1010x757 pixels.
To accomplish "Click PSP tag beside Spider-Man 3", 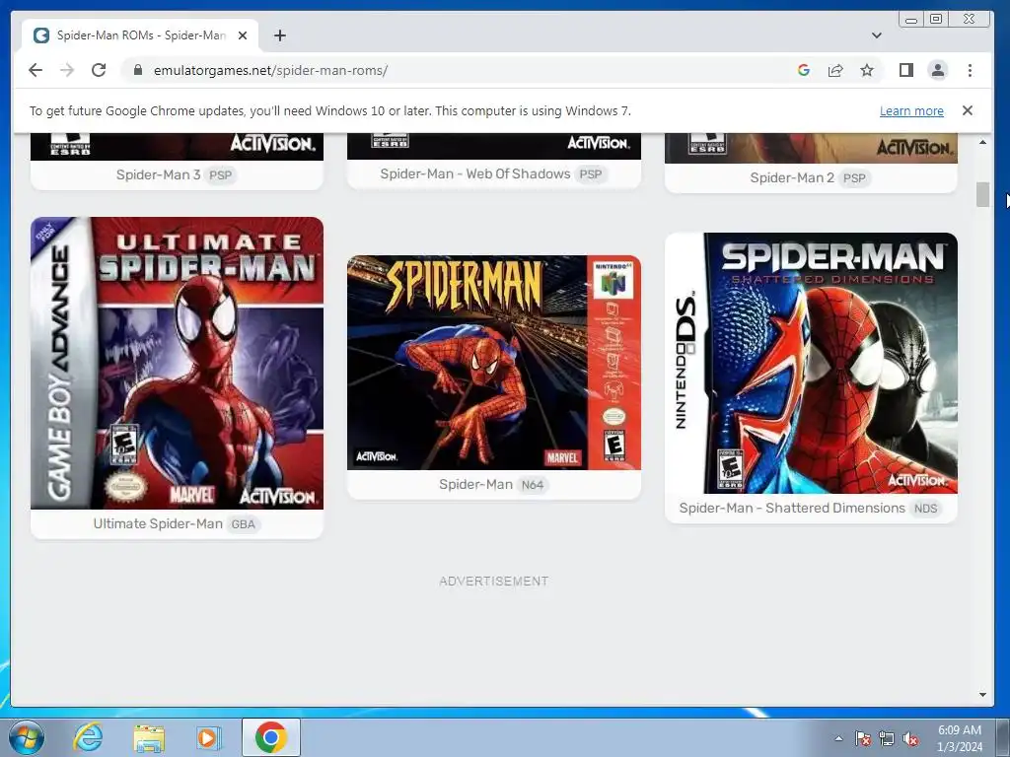I will click(x=220, y=175).
